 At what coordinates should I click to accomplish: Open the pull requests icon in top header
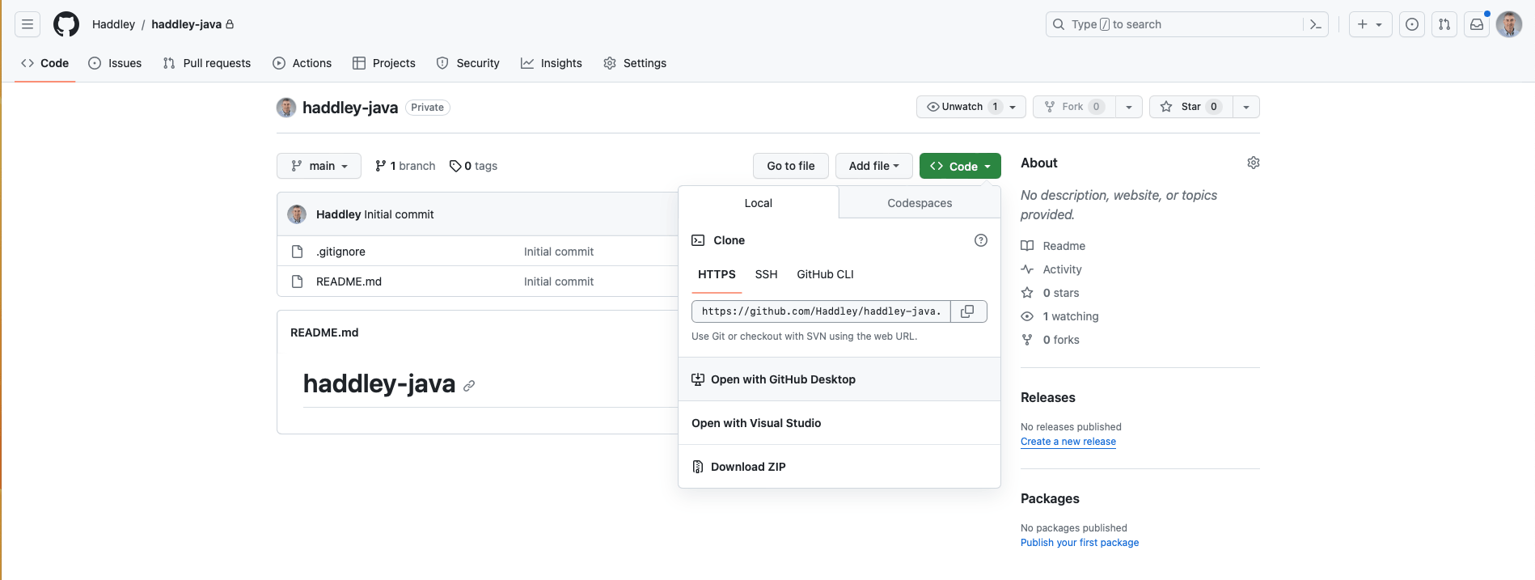point(1444,24)
